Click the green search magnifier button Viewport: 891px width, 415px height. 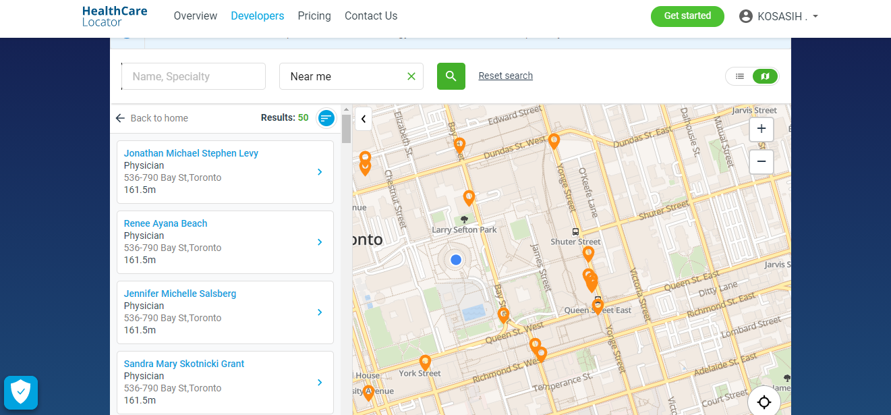coord(451,76)
